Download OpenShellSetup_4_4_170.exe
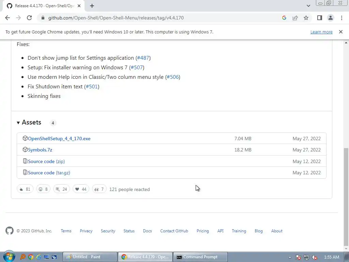Viewport: 349px width, 262px height. coord(59,139)
